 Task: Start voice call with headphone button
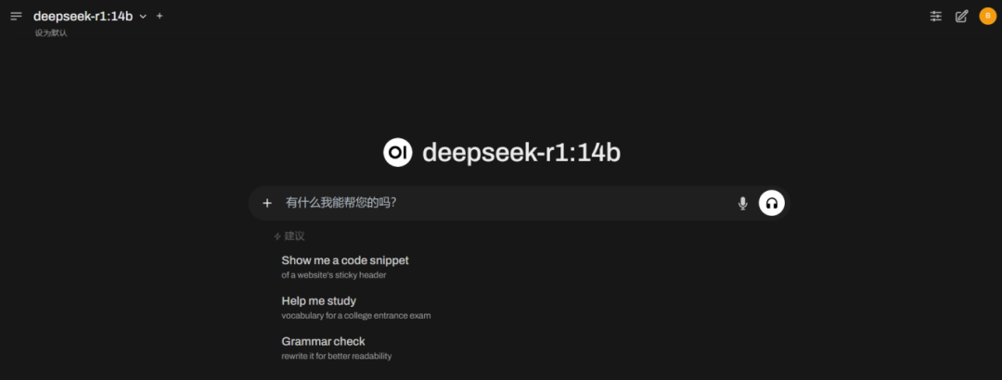tap(771, 203)
